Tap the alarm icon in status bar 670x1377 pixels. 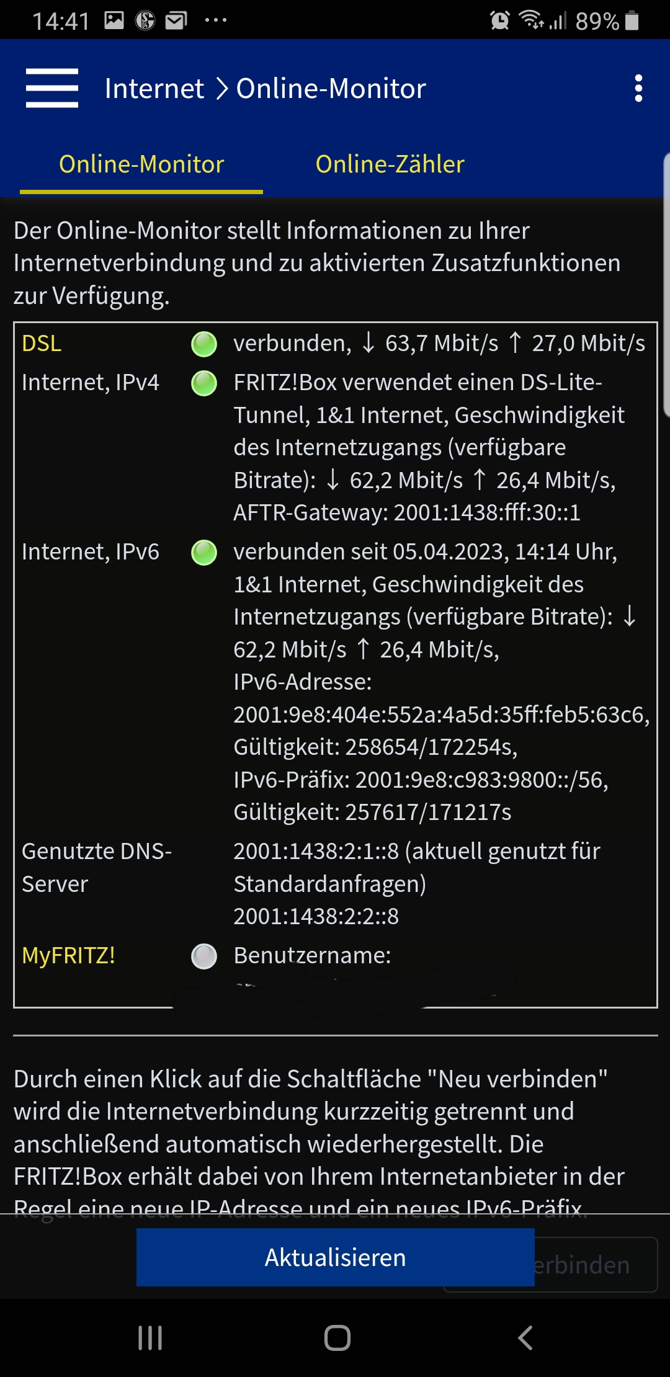[499, 21]
